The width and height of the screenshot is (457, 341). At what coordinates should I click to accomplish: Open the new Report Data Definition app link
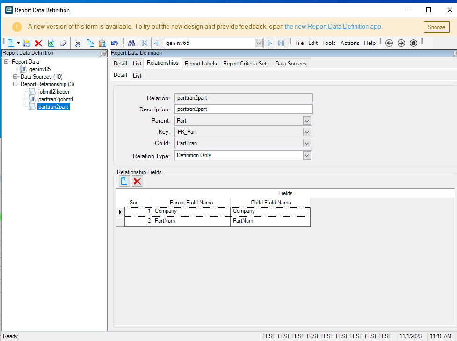pos(333,27)
